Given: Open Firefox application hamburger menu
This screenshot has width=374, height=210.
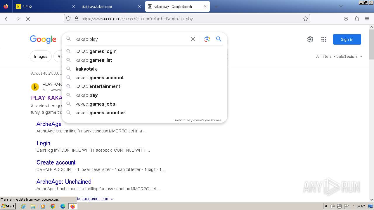Looking at the screenshot, I should (367, 19).
